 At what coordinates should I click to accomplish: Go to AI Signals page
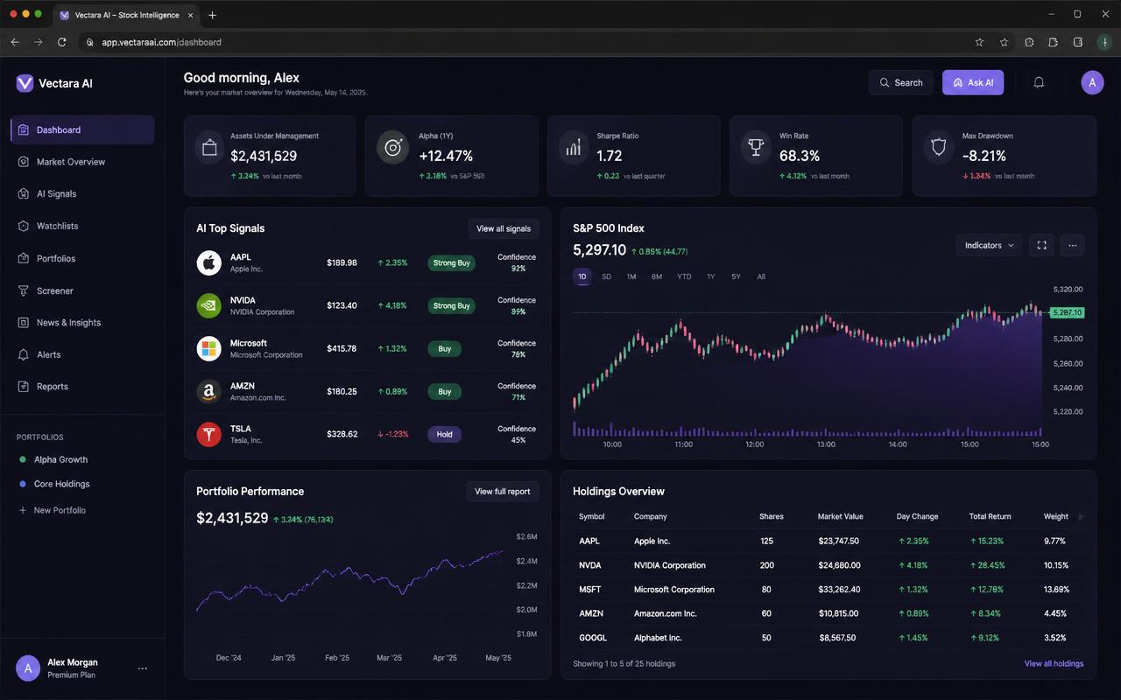(x=82, y=194)
